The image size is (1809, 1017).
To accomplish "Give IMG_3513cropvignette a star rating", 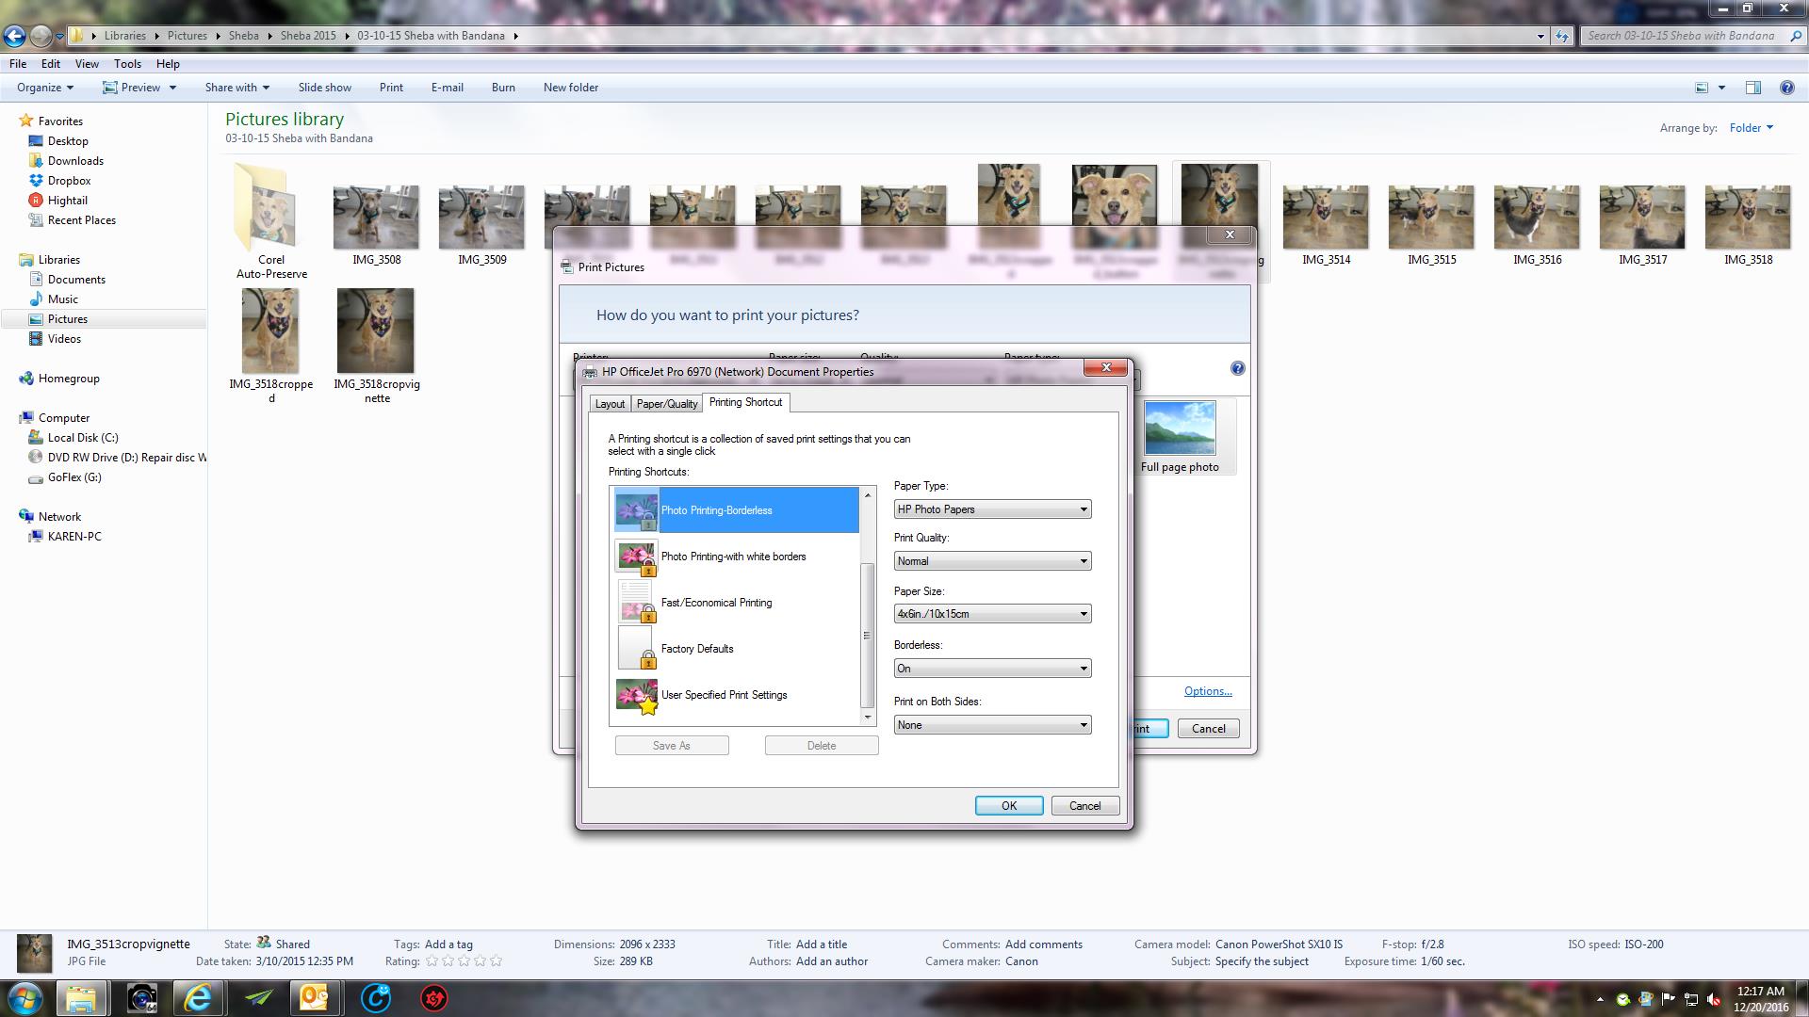I will point(464,961).
